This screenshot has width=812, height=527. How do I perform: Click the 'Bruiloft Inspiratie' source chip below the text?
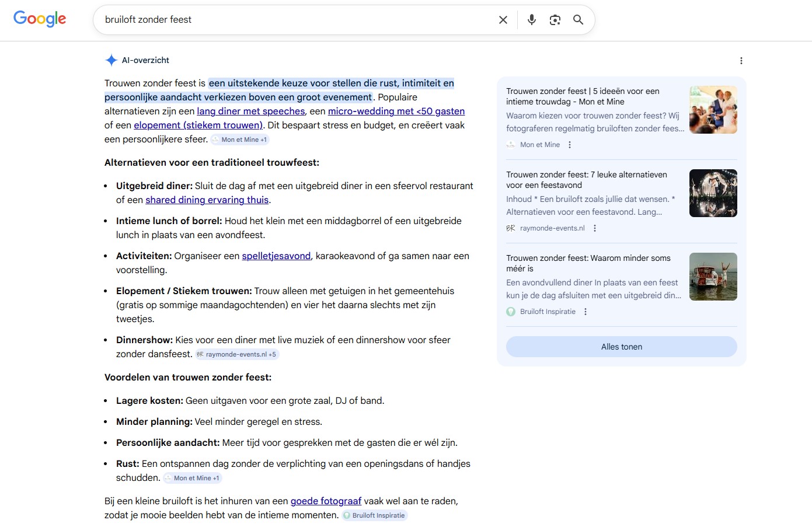(x=374, y=515)
